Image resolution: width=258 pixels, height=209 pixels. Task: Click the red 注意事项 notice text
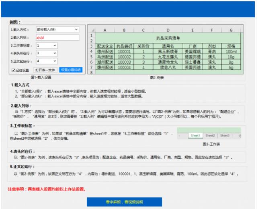coord(47,189)
